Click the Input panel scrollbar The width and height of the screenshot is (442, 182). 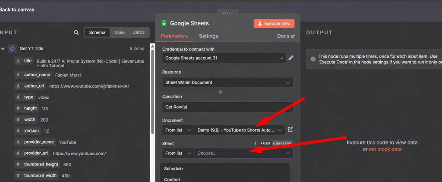152,91
